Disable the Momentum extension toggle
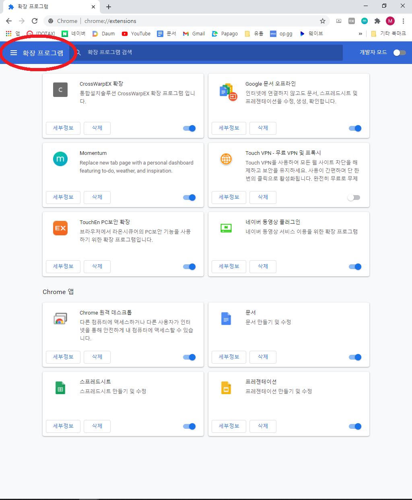 pos(190,198)
